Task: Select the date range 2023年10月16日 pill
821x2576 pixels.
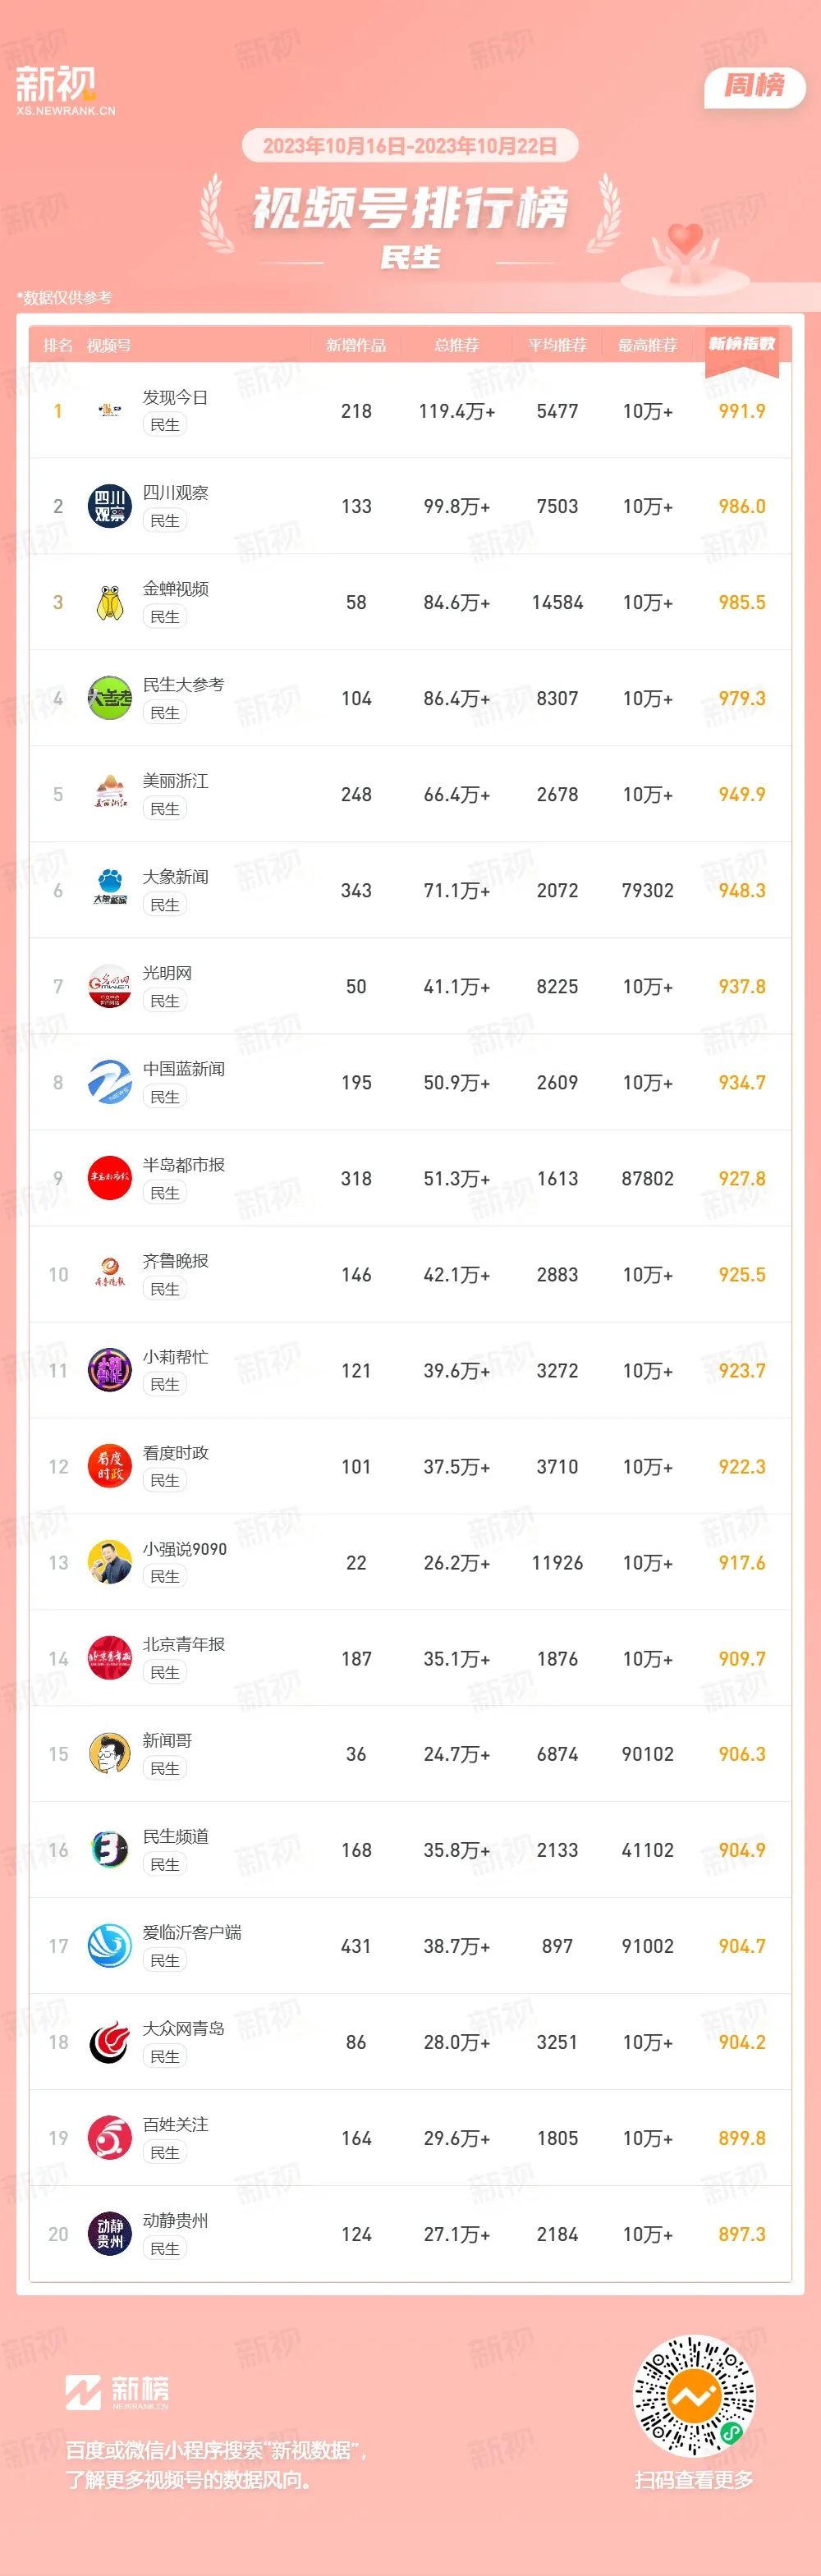Action: pyautogui.click(x=410, y=146)
